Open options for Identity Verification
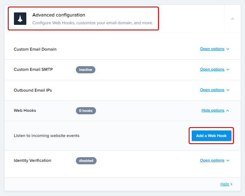The width and height of the screenshot is (245, 196). coord(212,161)
